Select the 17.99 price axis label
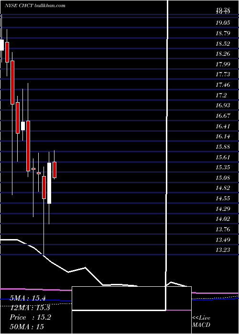239x334 pixels. pyautogui.click(x=223, y=64)
